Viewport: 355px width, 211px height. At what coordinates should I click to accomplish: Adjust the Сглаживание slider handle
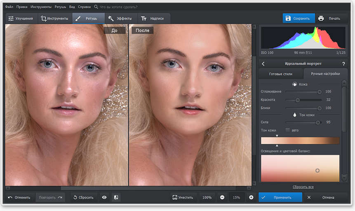(320, 91)
